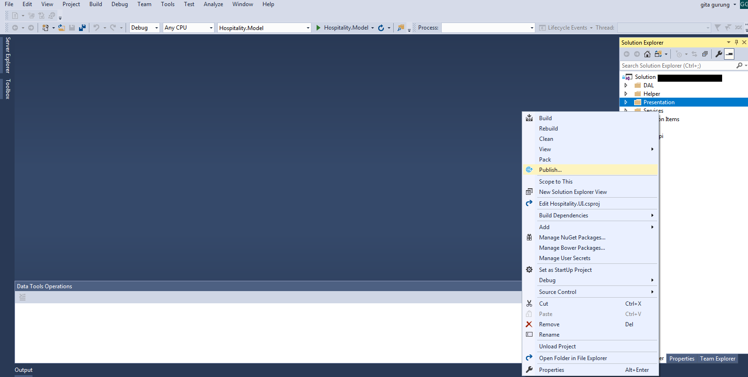Click the browser refresh icon beside Hospitality.Model
The image size is (748, 377).
click(381, 28)
